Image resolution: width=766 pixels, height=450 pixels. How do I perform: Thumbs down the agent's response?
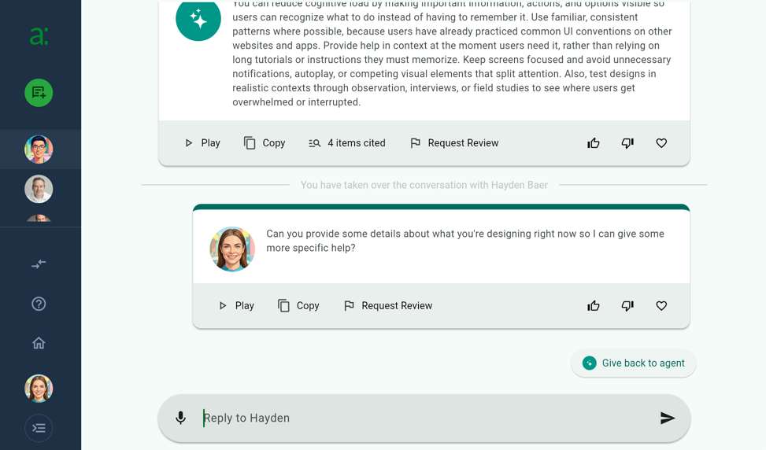click(627, 143)
